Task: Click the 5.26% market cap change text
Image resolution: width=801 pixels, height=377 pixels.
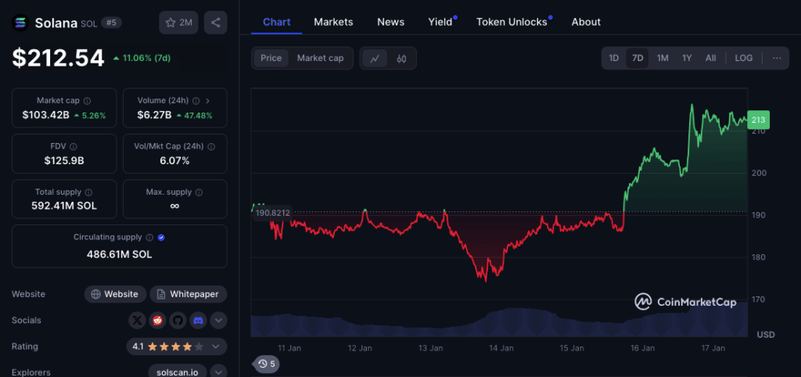Action: [94, 116]
